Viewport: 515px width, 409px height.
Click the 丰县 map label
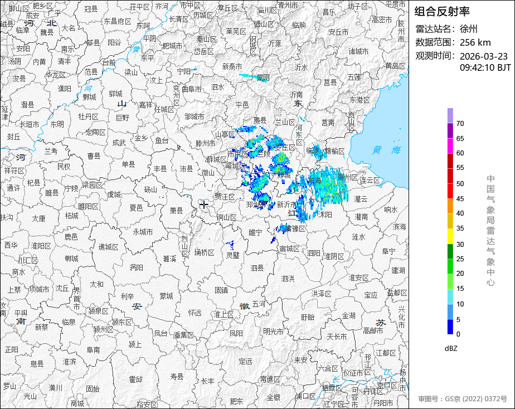161,169
